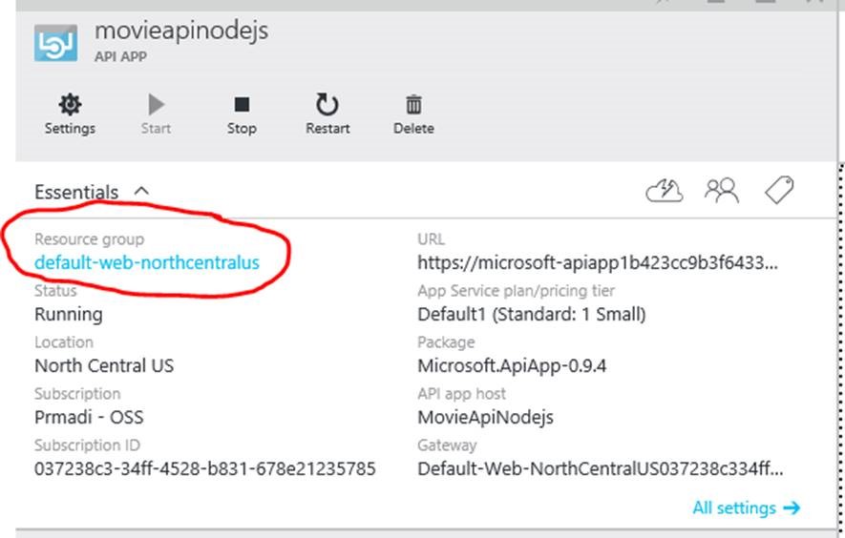Collapse the Essentials section chevron
The height and width of the screenshot is (538, 845).
pyautogui.click(x=141, y=191)
